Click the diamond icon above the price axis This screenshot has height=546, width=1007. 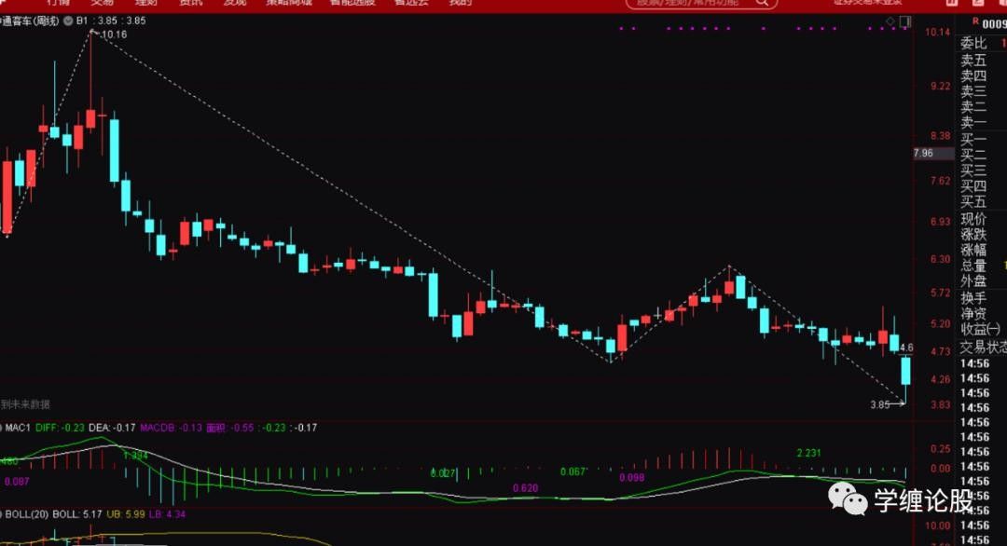(x=890, y=20)
